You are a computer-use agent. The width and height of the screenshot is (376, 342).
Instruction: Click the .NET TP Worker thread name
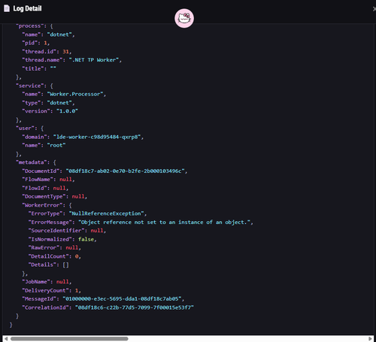pos(94,60)
